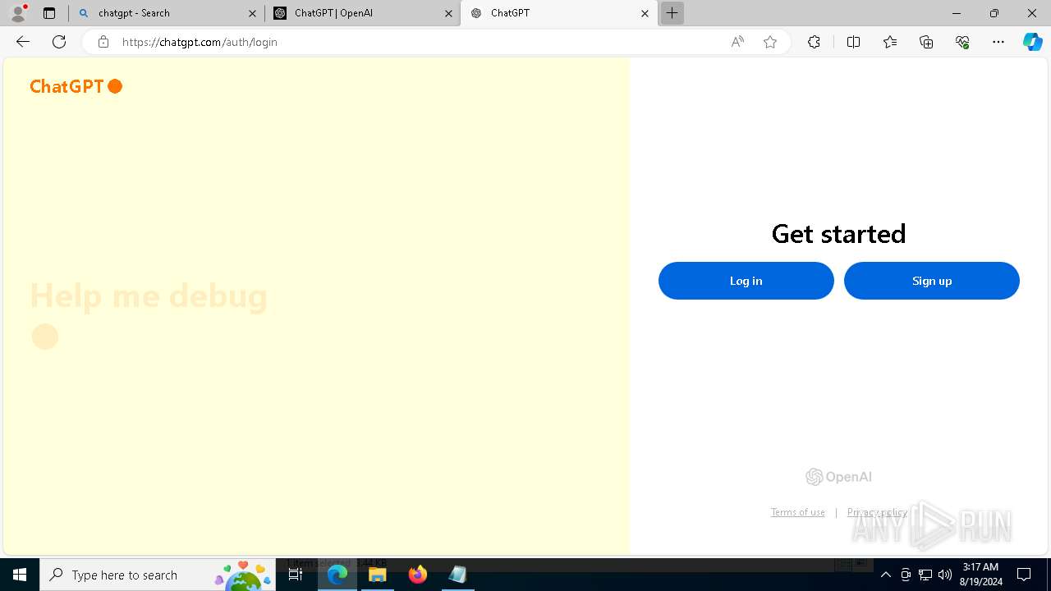Viewport: 1051px width, 591px height.
Task: Open the Extensions puzzle icon
Action: click(x=814, y=42)
